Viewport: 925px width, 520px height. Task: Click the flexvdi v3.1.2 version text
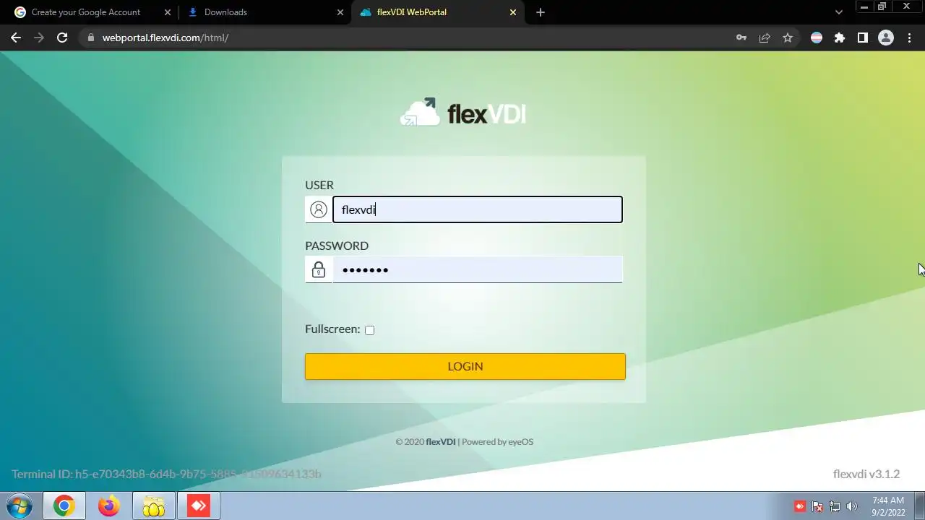(866, 474)
